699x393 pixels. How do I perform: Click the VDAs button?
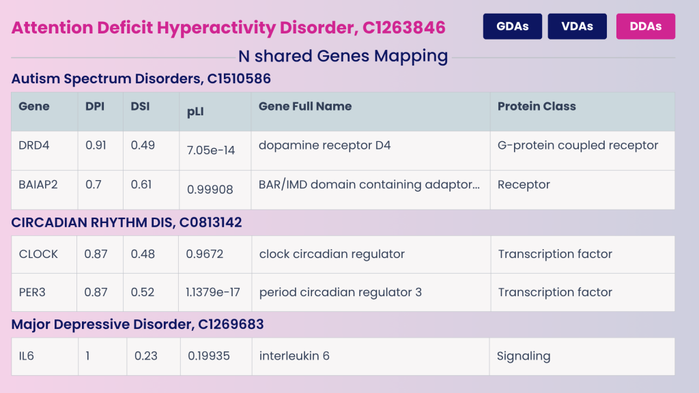(x=577, y=26)
